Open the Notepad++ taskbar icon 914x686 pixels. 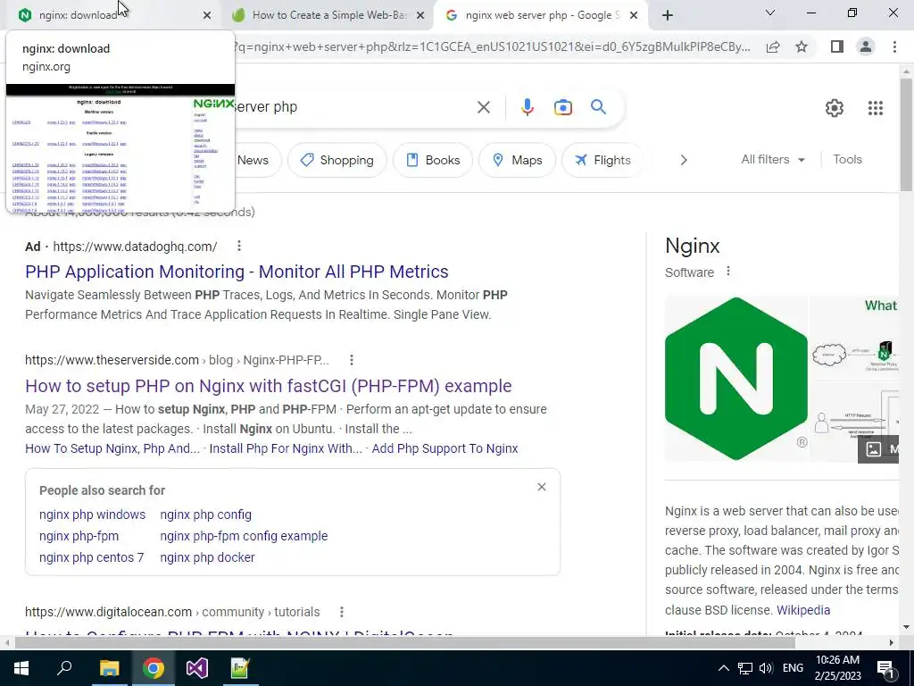coord(240,668)
